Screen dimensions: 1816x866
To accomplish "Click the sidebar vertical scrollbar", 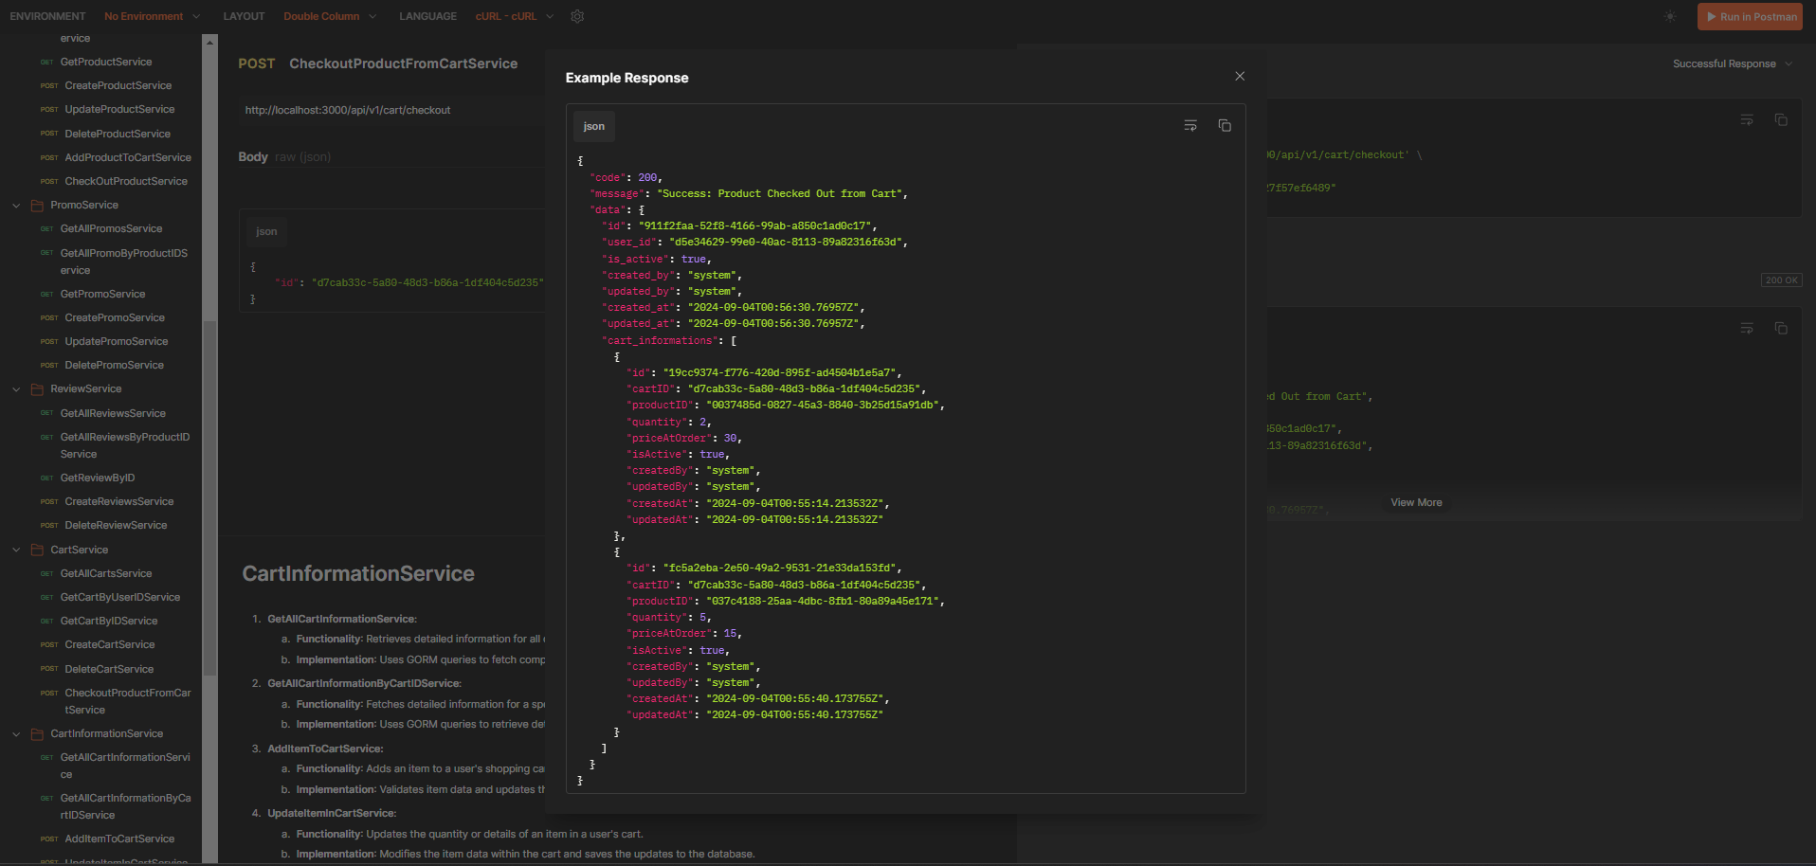I will click(210, 497).
